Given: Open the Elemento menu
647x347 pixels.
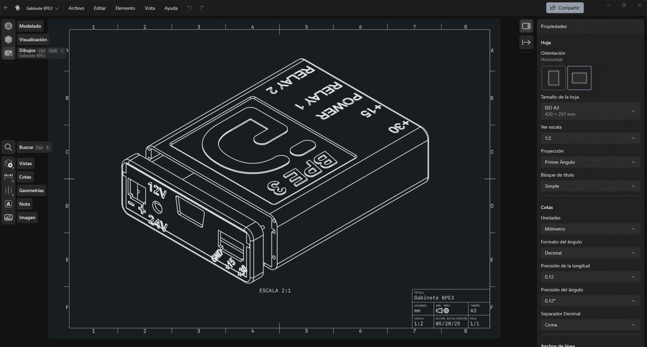Looking at the screenshot, I should [125, 8].
